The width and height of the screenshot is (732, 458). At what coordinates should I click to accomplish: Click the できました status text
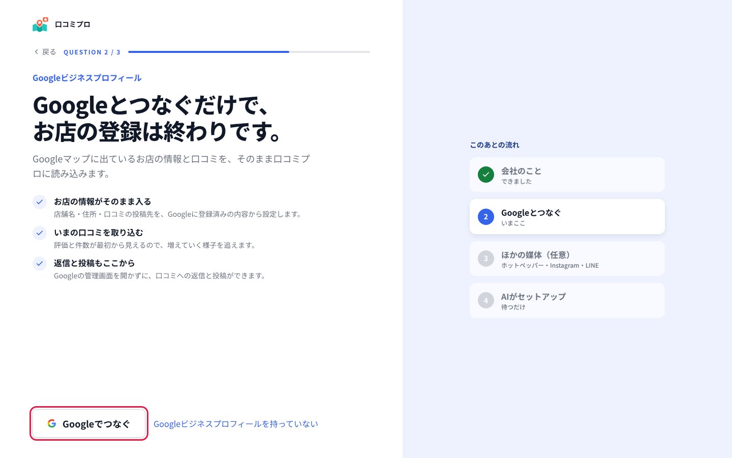(516, 182)
